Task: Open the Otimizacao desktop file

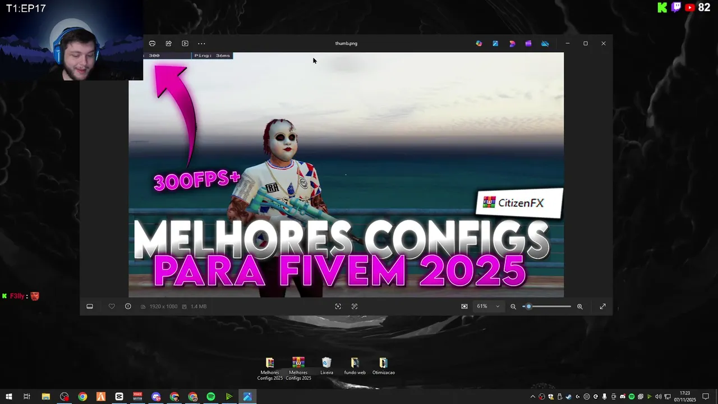Action: pyautogui.click(x=384, y=366)
